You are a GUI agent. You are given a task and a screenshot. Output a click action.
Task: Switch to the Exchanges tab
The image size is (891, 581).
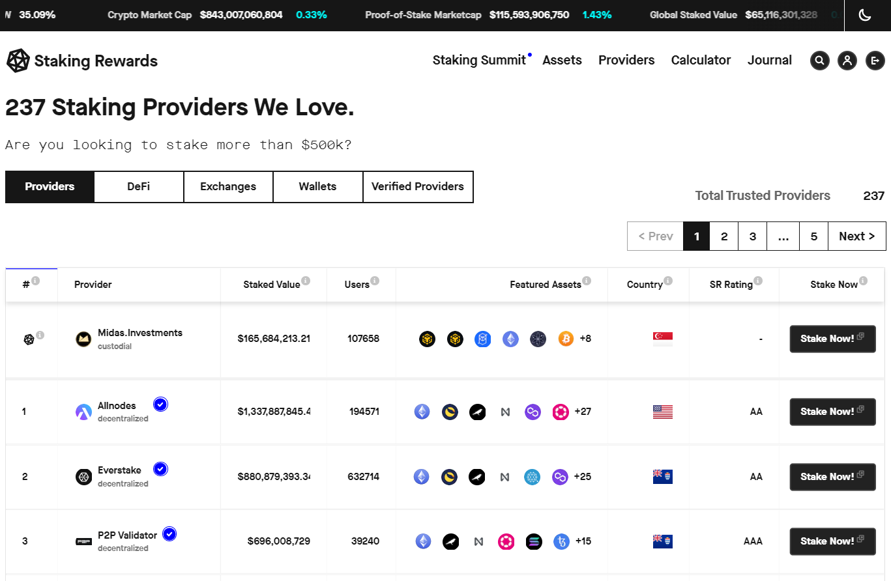point(228,187)
